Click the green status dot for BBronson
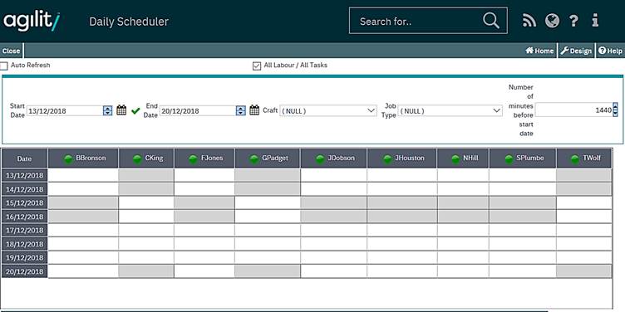The width and height of the screenshot is (625, 312). tap(68, 158)
